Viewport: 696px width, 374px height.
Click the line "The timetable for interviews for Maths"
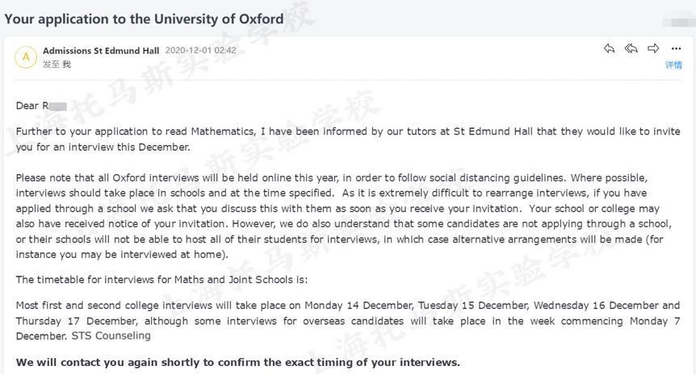tap(161, 280)
